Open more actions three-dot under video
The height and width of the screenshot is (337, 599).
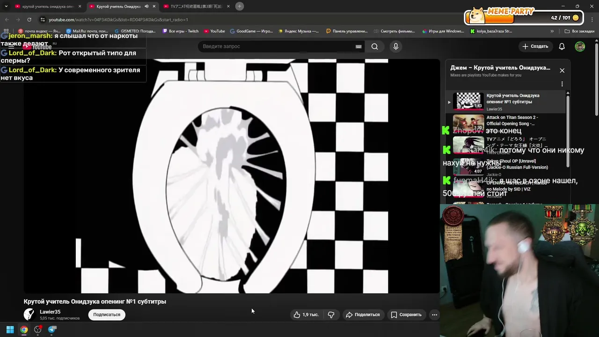(x=434, y=315)
